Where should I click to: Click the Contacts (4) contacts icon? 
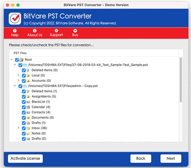[28, 112]
